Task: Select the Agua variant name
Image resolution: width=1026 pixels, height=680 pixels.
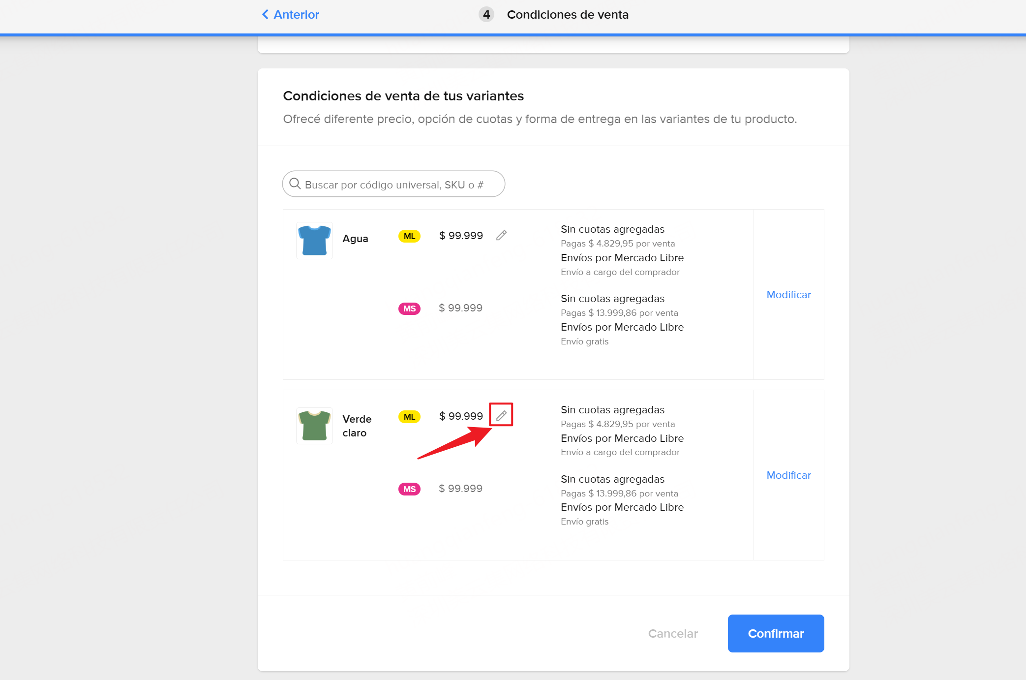Action: [355, 239]
